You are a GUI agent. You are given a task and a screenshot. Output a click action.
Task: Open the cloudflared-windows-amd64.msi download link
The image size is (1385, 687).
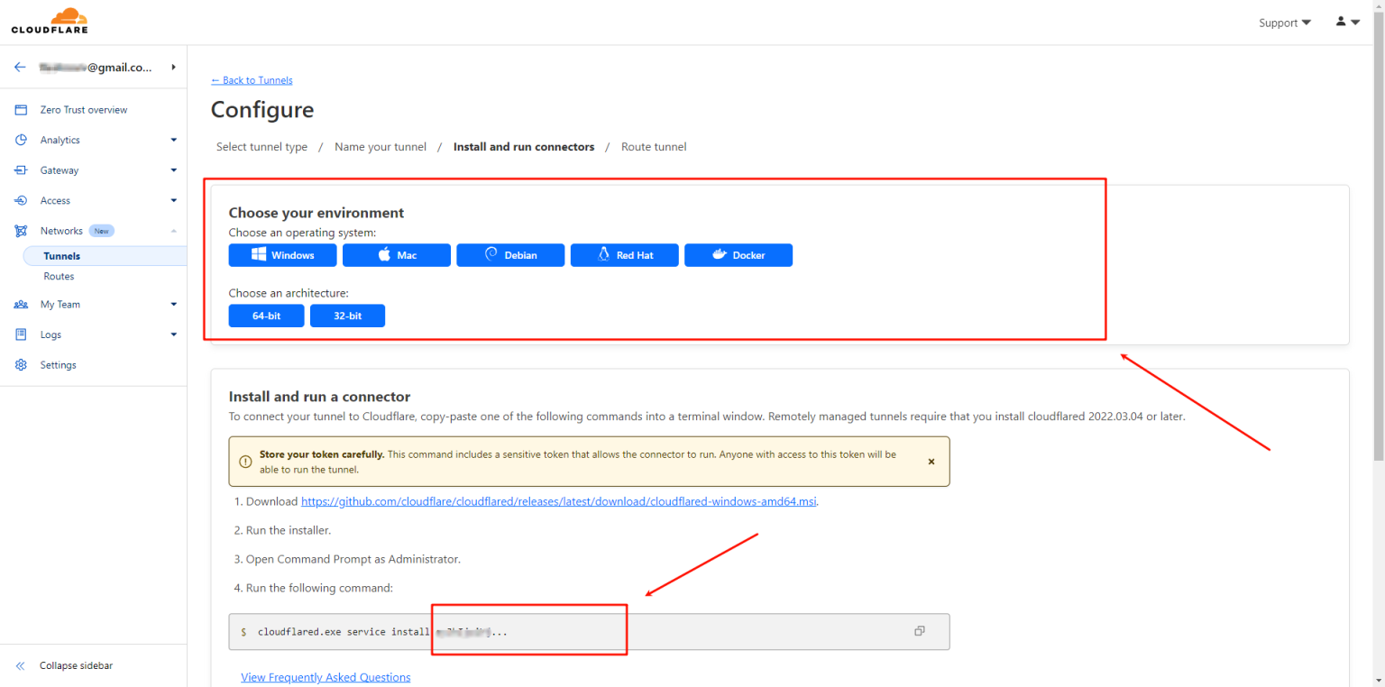[558, 501]
